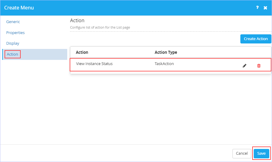Click the Create Action button
The width and height of the screenshot is (272, 162).
click(256, 39)
